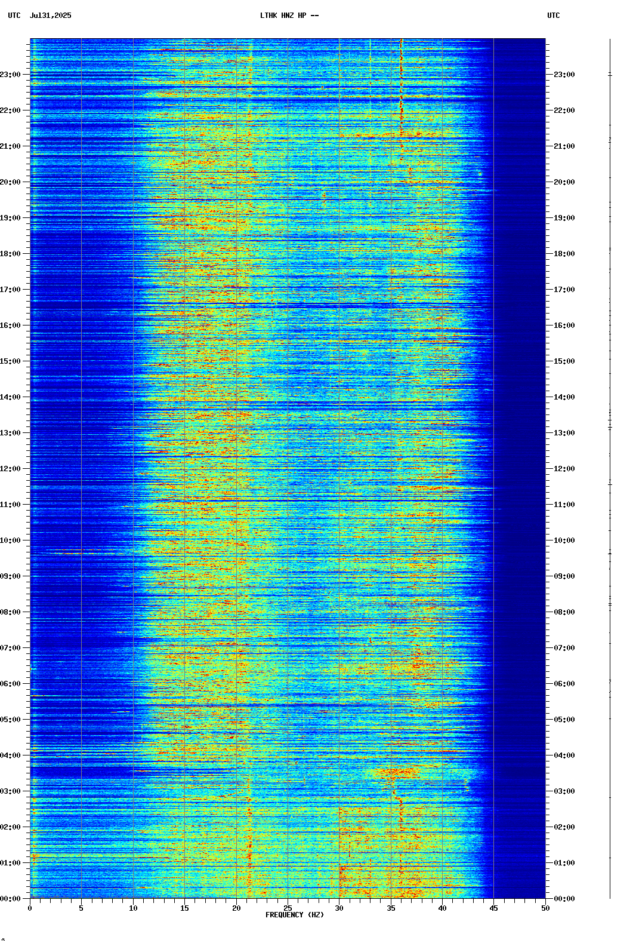Click 14:00 on the left time axis
The height and width of the screenshot is (946, 636).
coord(10,397)
